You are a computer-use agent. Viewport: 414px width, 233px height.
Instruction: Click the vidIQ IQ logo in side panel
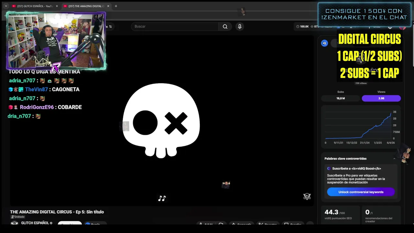(324, 43)
